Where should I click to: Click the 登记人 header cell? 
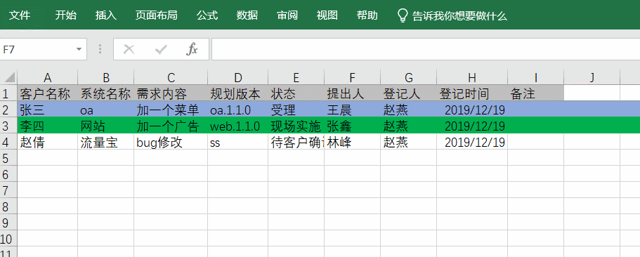tap(408, 93)
